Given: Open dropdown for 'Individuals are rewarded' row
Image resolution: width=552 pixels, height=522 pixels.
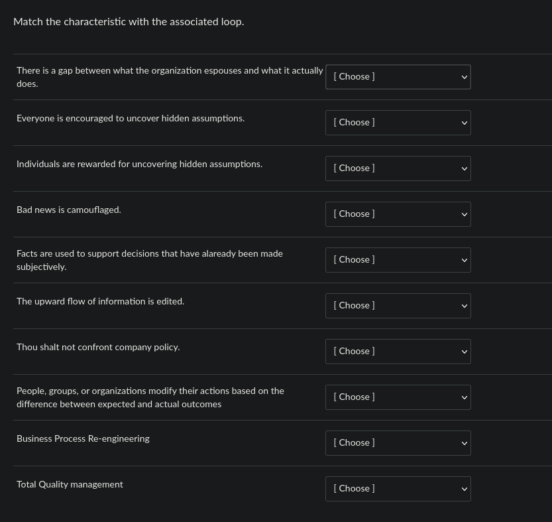Looking at the screenshot, I should coord(398,168).
